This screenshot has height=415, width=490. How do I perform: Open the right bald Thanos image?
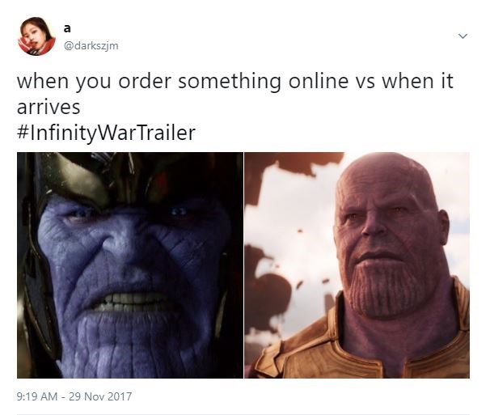point(357,265)
